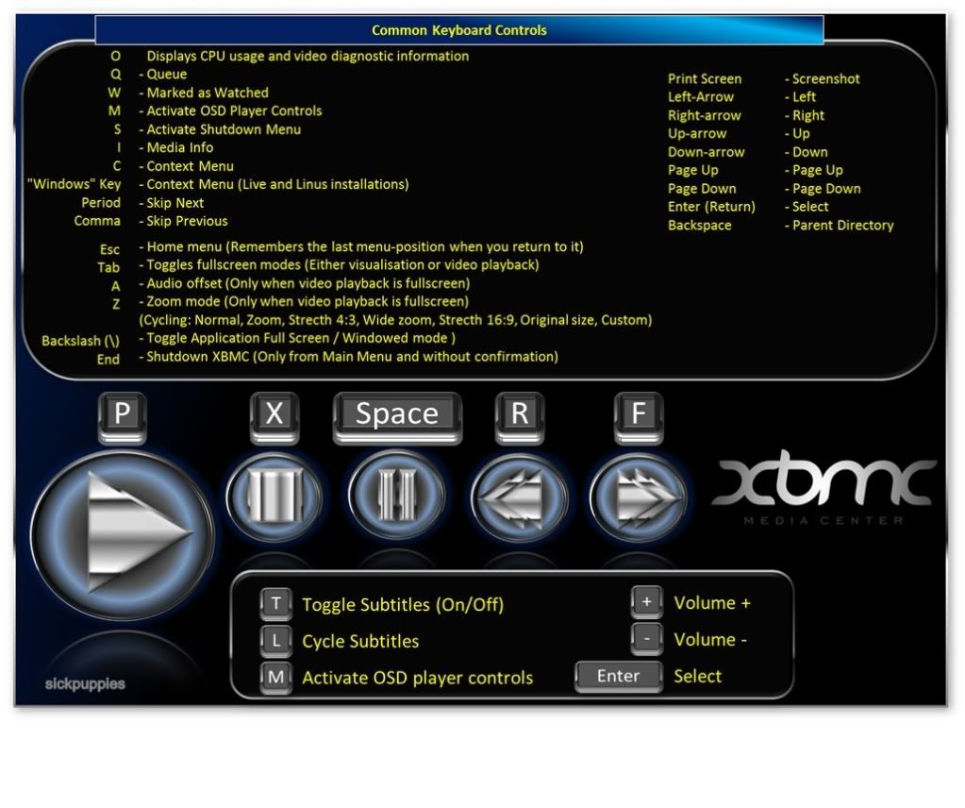Click the P key cap above Play
Viewport: 965px width, 808px height.
pyautogui.click(x=122, y=415)
